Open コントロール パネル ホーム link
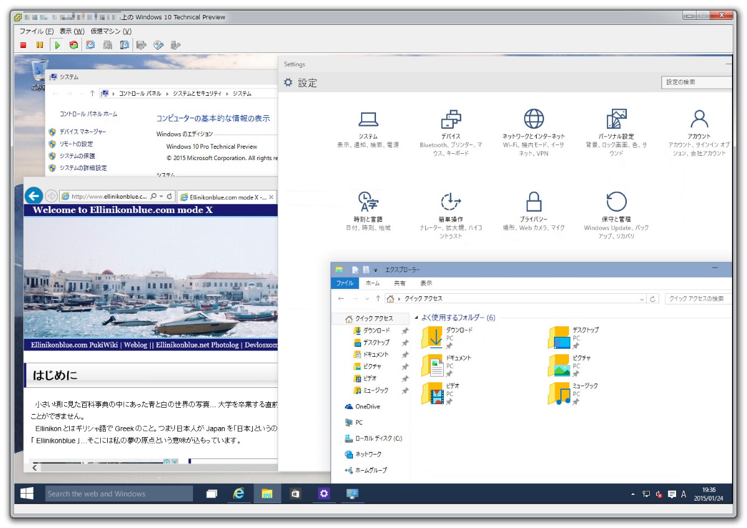The image size is (747, 528). 88,114
